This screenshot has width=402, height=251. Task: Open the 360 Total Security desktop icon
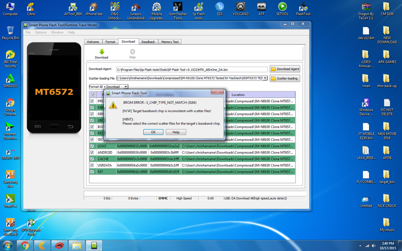coord(10,59)
